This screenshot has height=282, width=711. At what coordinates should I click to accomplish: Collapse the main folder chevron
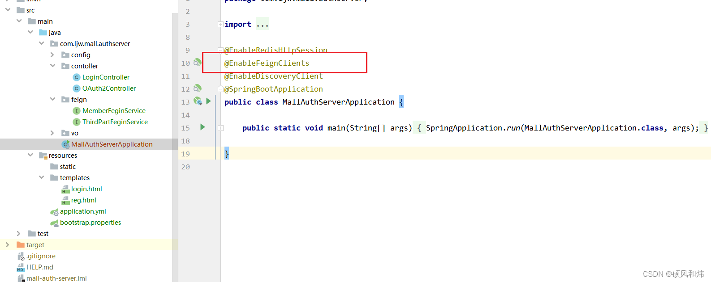(x=19, y=21)
